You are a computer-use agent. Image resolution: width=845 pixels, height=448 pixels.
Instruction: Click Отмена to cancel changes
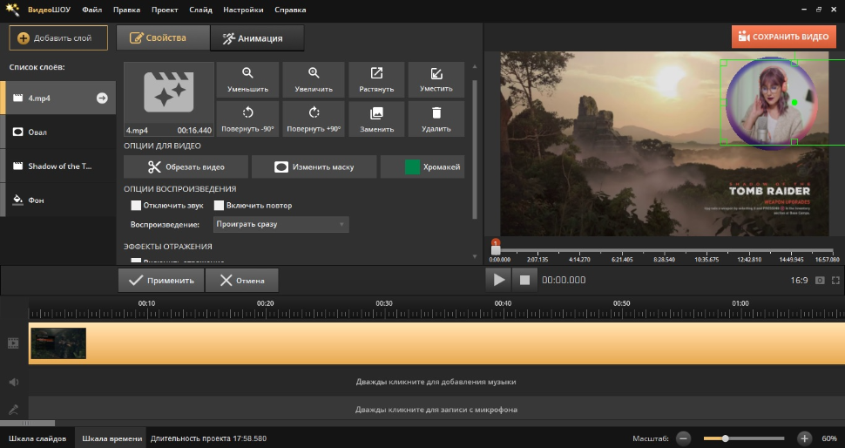[242, 281]
